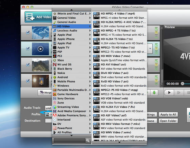Click the Avid Media Composer icon
The width and height of the screenshot is (190, 148).
coord(55,111)
